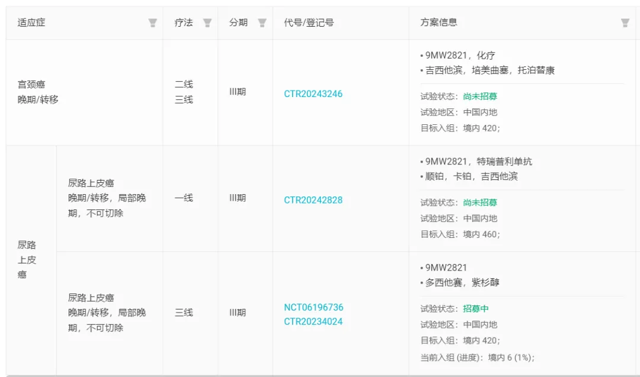Open trial link CTR20243246
Image resolution: width=640 pixels, height=377 pixels.
[x=313, y=94]
